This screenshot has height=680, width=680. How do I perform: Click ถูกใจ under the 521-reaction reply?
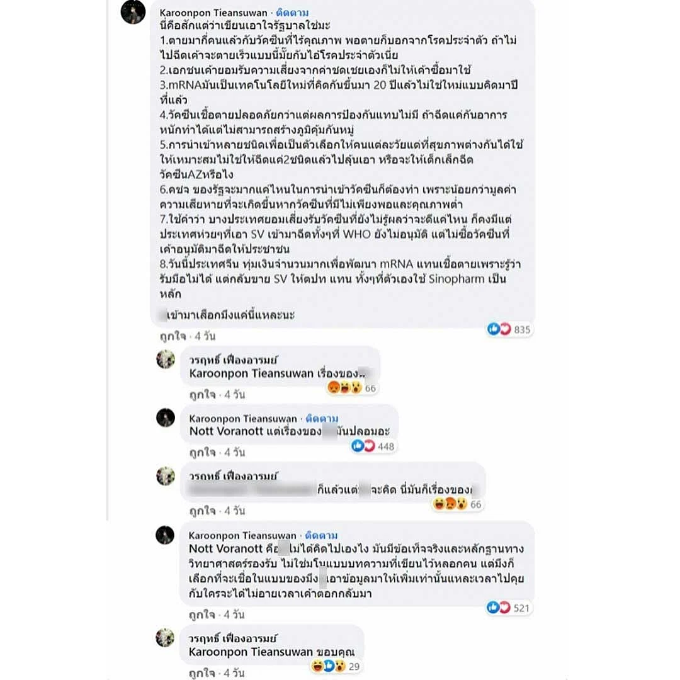(x=202, y=615)
